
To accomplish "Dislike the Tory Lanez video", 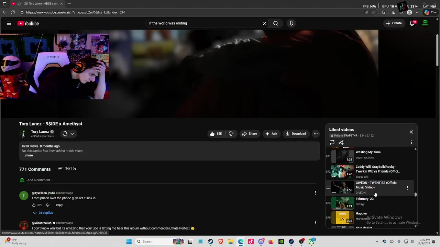I will (x=231, y=134).
